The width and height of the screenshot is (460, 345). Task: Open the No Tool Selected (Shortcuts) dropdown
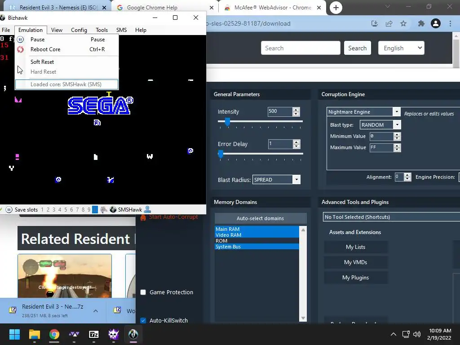[391, 217]
